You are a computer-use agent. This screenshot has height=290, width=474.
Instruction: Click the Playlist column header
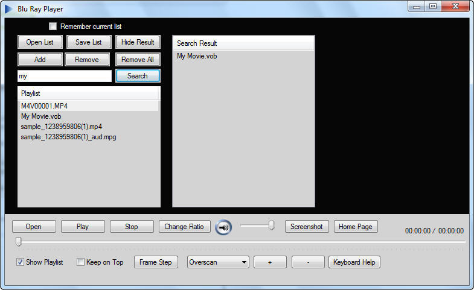(88, 93)
